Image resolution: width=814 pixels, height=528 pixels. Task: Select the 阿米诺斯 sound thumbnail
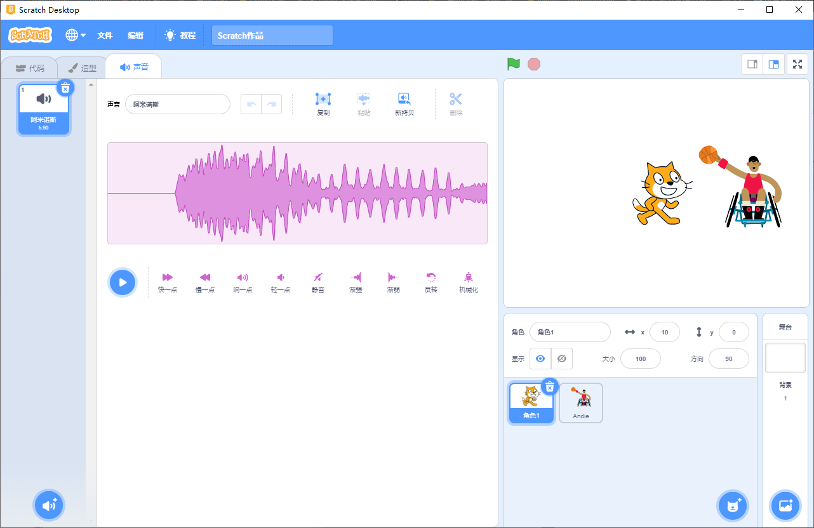44,110
